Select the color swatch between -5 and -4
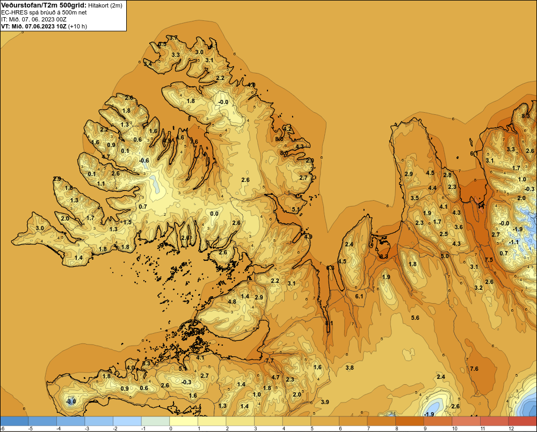Viewport: 537px width, 432px height. coord(42,421)
